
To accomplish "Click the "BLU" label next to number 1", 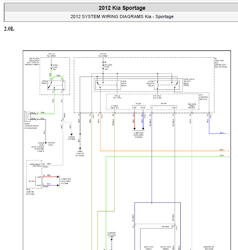I will (x=222, y=133).
